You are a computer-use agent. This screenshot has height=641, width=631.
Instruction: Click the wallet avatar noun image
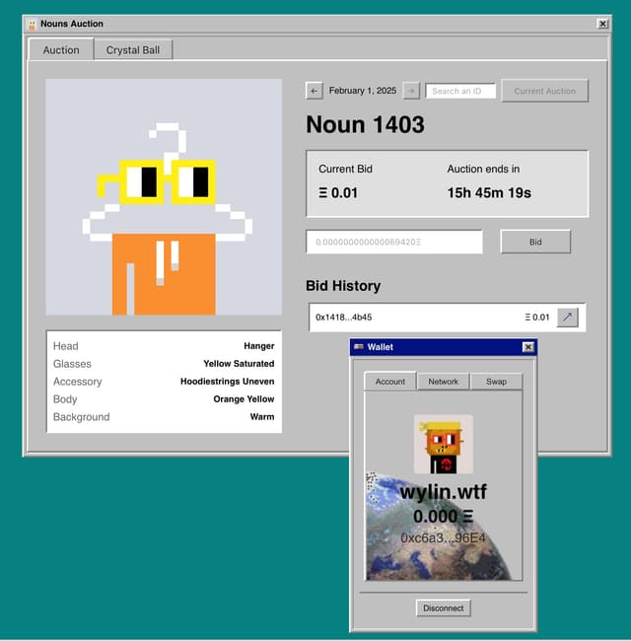tap(444, 444)
